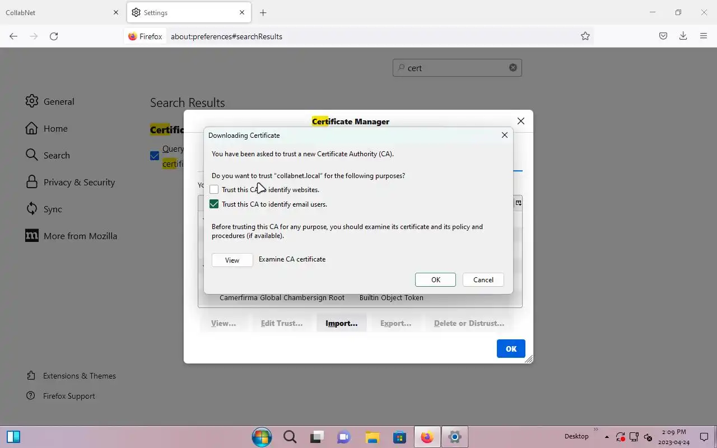Click the Firefox identity icon in address bar
Image resolution: width=717 pixels, height=448 pixels.
point(145,36)
